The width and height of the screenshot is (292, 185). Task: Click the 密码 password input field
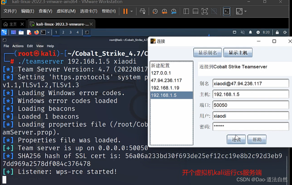click(251, 127)
